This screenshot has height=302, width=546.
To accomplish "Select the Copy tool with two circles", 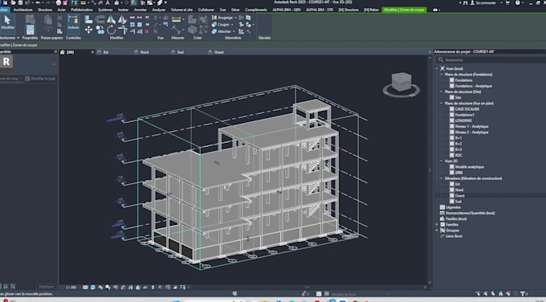I will click(100, 31).
